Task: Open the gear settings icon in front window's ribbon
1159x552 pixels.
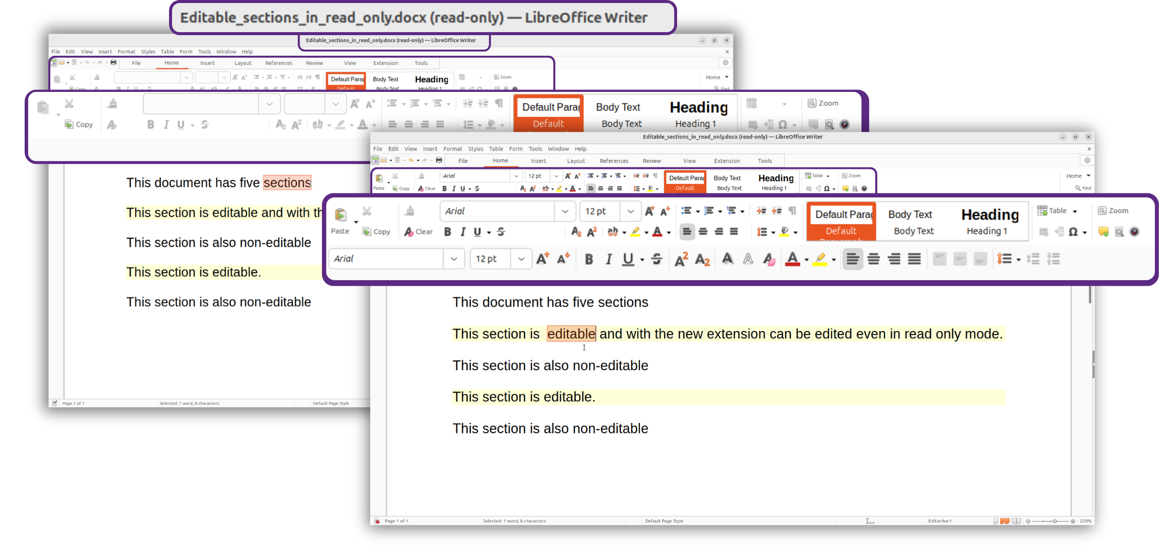Action: [x=1087, y=160]
